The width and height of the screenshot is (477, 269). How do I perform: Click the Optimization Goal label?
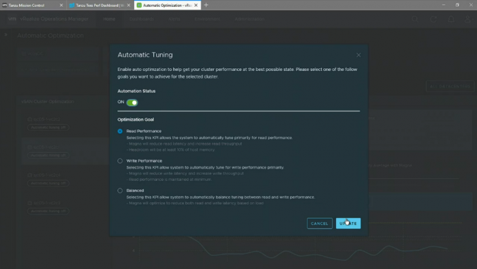pos(135,120)
